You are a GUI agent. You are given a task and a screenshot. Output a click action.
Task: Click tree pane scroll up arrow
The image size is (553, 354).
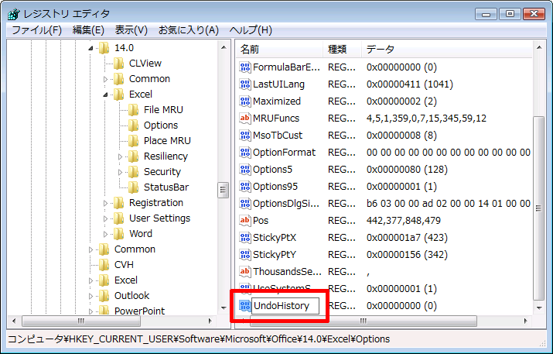point(224,47)
